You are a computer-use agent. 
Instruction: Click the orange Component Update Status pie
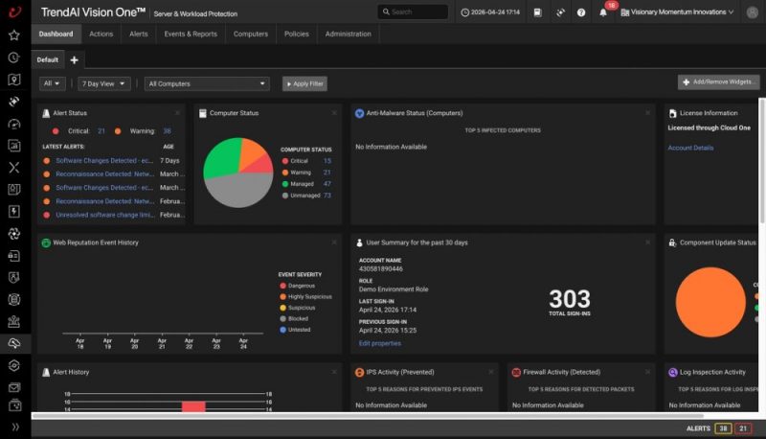pyautogui.click(x=710, y=302)
